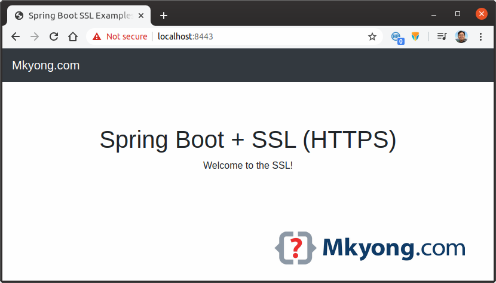Screen dimensions: 496x283
Task: Click the forward navigation arrow
Action: [x=35, y=36]
